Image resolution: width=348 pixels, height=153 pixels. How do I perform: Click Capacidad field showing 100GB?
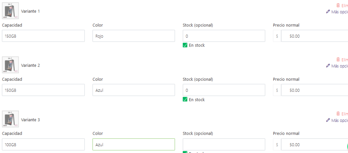pos(43,145)
